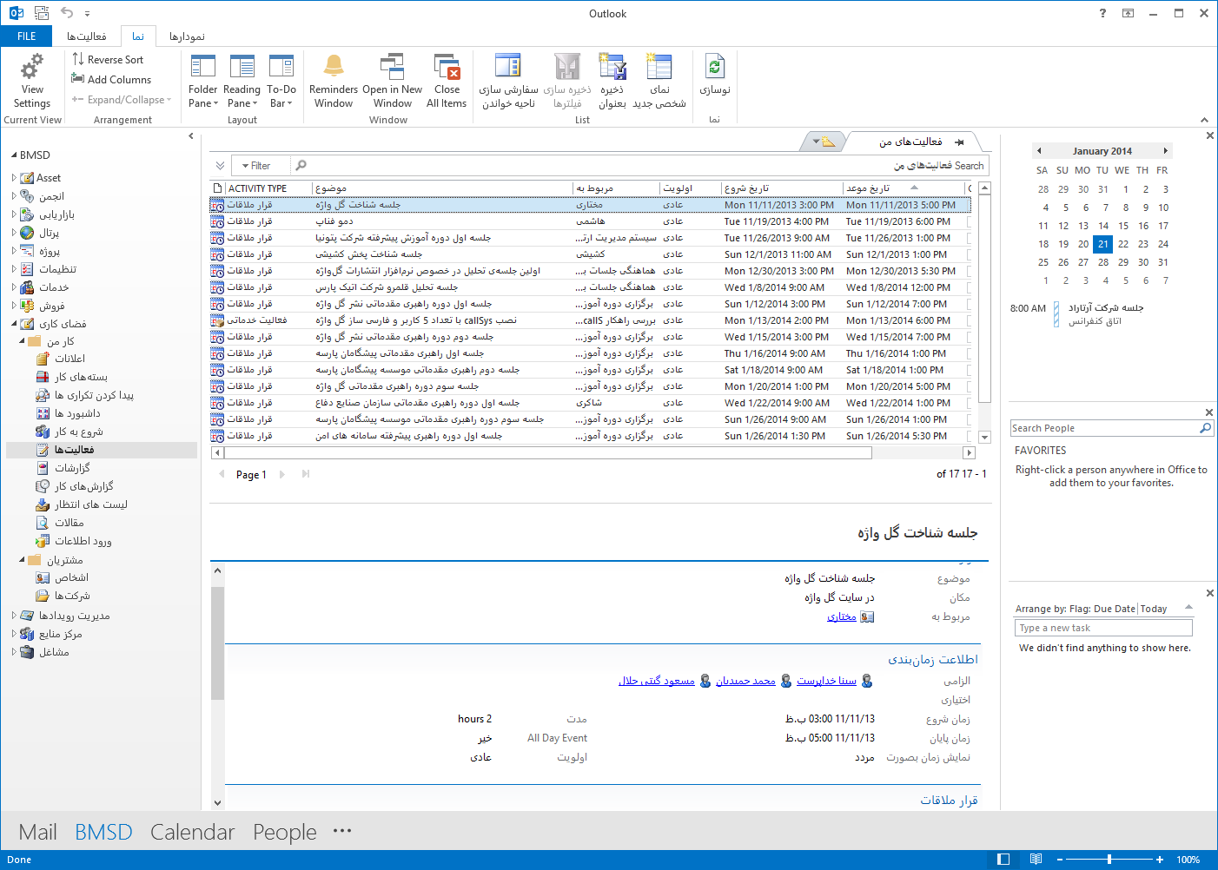The image size is (1218, 870).
Task: Click the Reminders Window bell icon
Action: 334,68
